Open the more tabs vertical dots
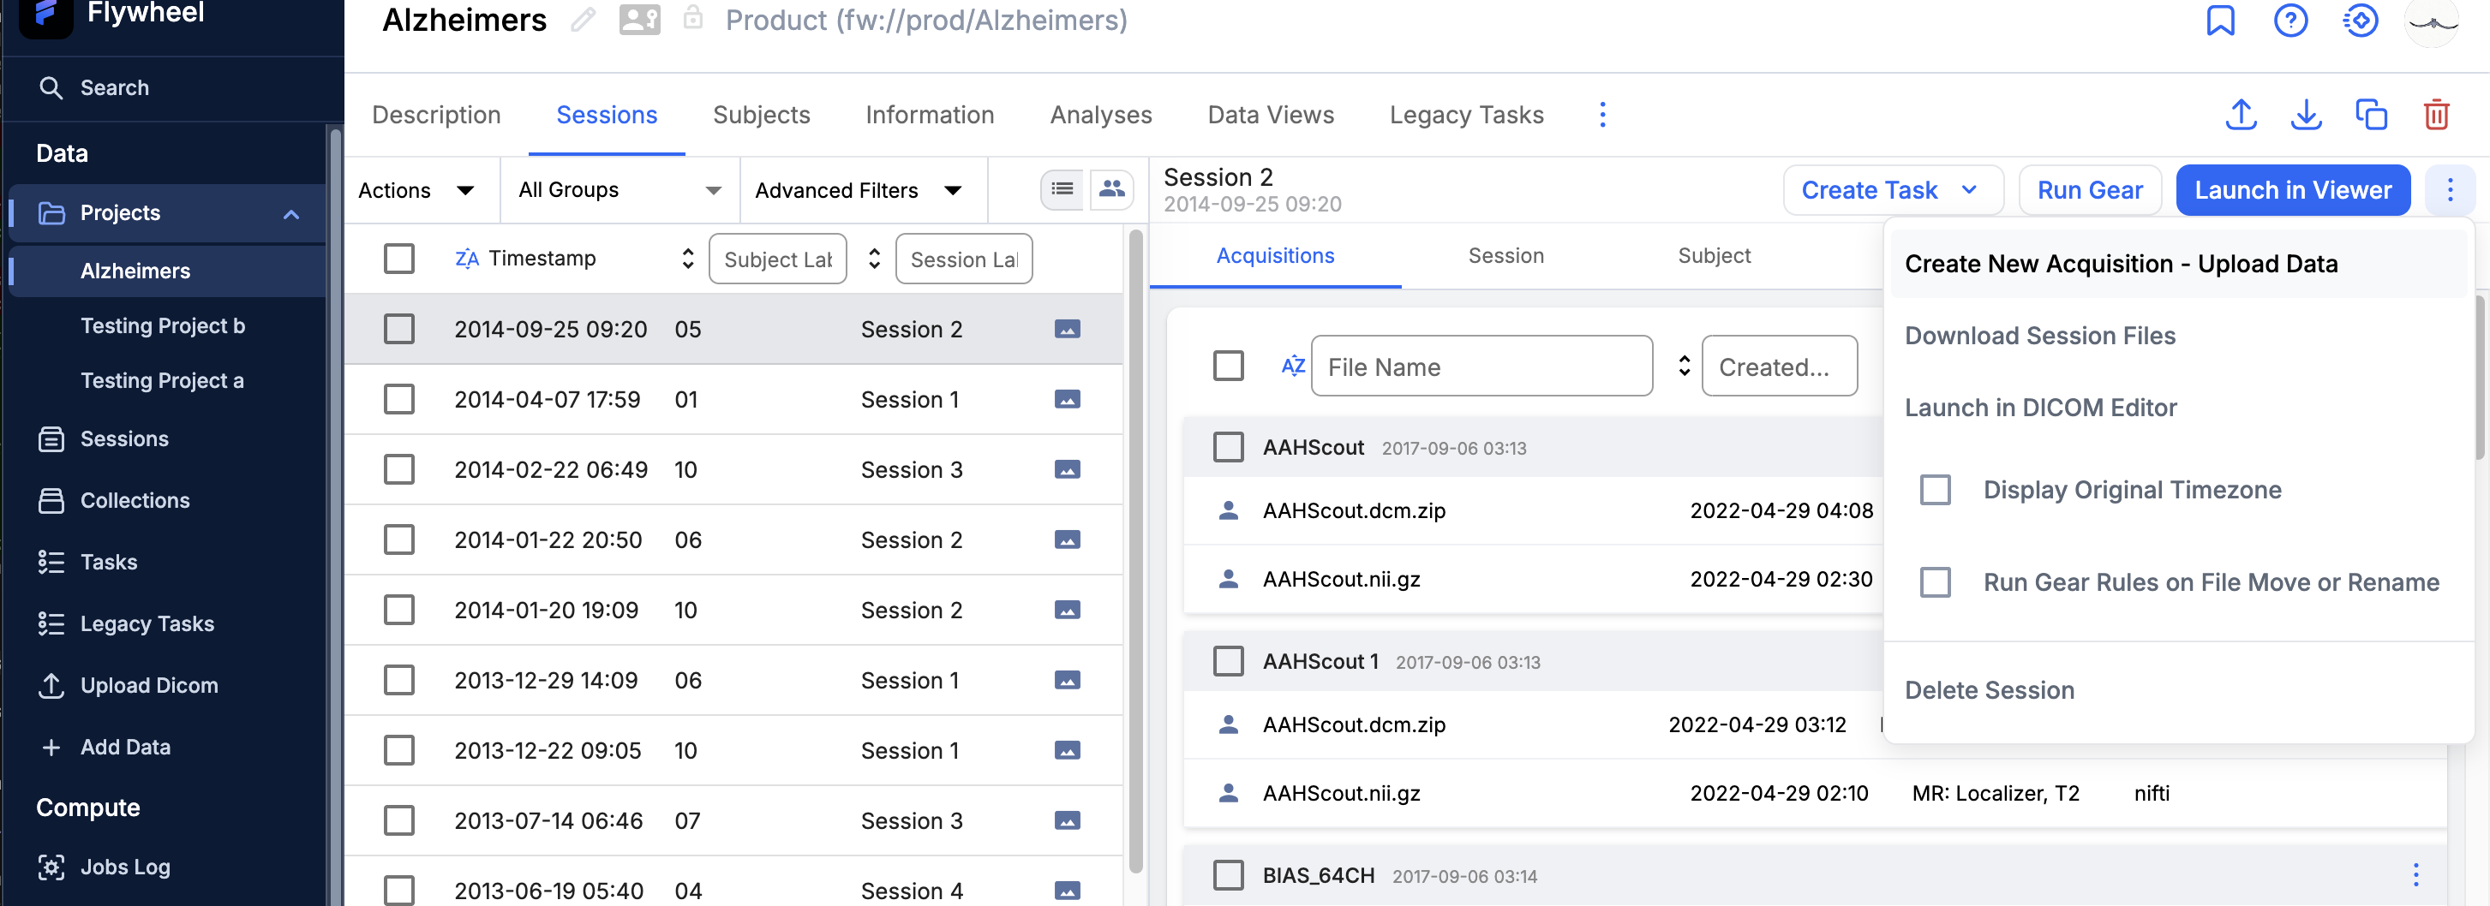The image size is (2490, 906). (1602, 115)
